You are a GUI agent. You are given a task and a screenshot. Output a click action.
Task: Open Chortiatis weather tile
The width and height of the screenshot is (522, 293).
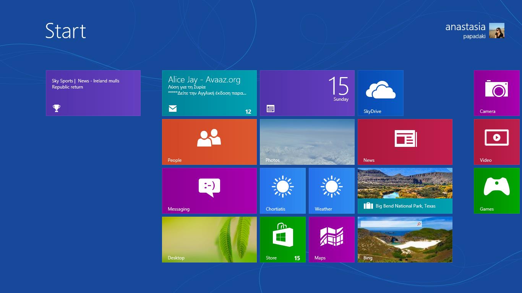point(283,191)
